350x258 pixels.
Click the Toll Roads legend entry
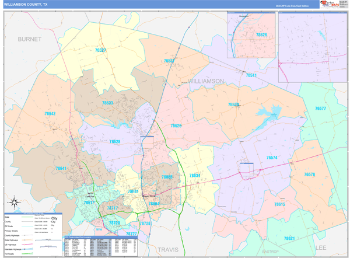tap(12, 254)
